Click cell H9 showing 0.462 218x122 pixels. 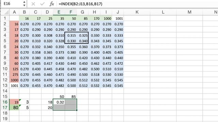94,63
